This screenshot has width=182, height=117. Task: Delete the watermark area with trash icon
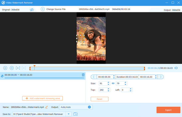83,75
